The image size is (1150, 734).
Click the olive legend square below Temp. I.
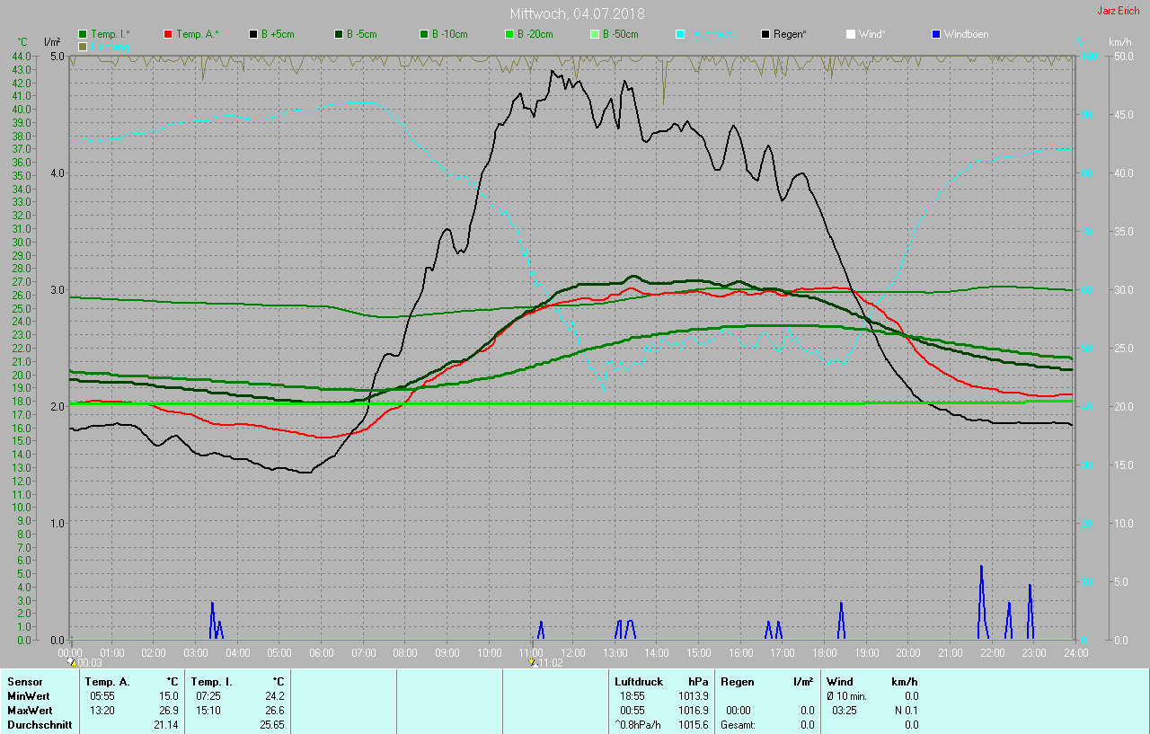(x=83, y=46)
